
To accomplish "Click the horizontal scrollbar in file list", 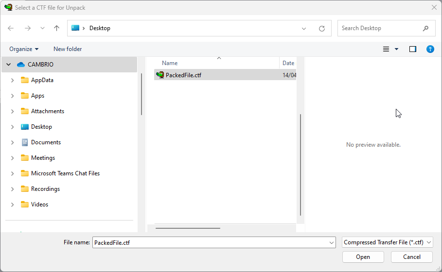I will point(188,228).
